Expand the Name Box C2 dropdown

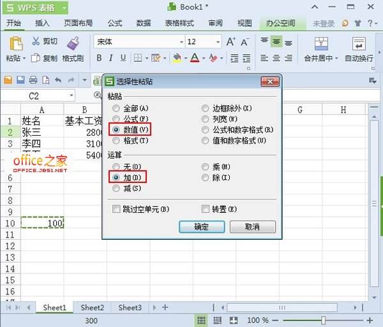(x=71, y=96)
